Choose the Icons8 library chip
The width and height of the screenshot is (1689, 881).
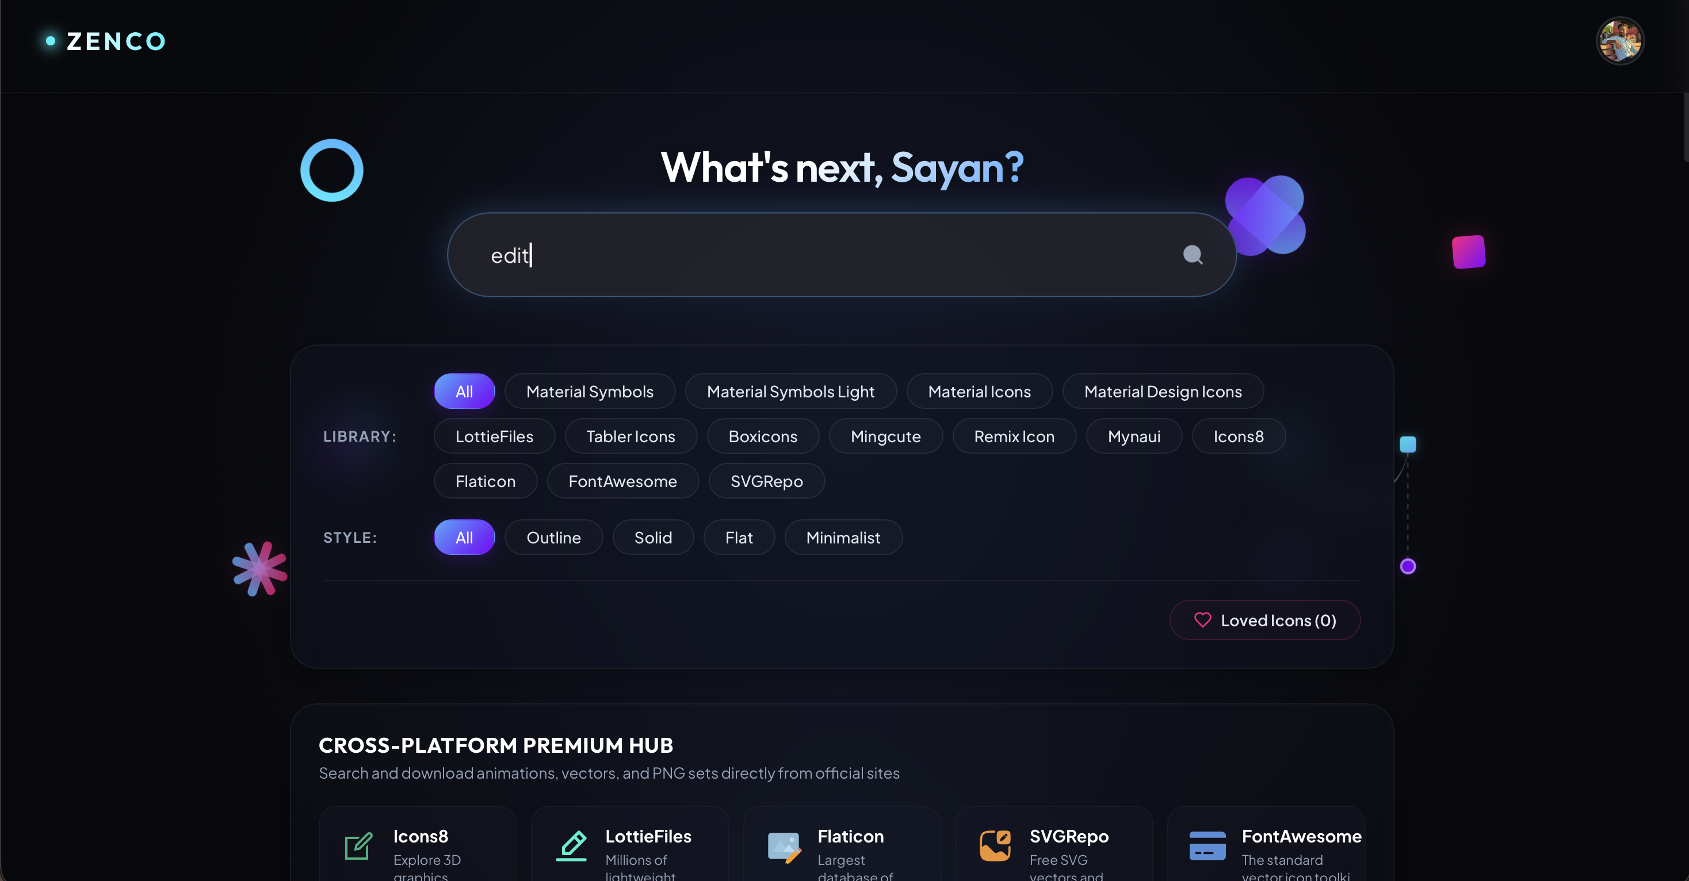click(1238, 436)
